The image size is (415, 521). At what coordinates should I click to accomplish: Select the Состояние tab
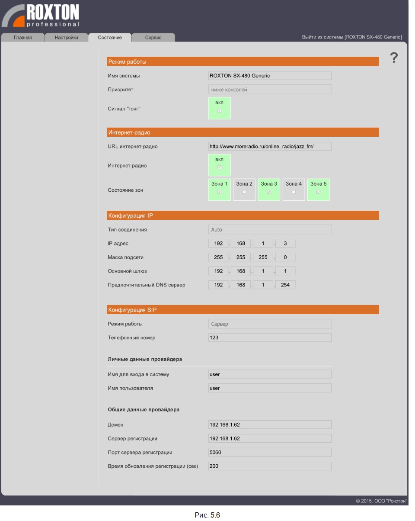pyautogui.click(x=110, y=38)
